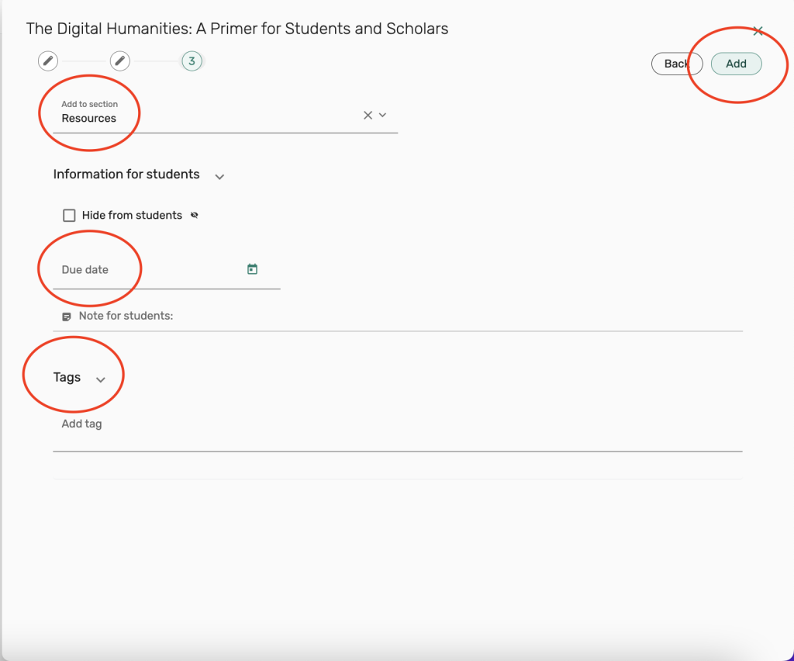Clear the Resources selection with the X icon
The width and height of the screenshot is (794, 661).
coord(368,116)
